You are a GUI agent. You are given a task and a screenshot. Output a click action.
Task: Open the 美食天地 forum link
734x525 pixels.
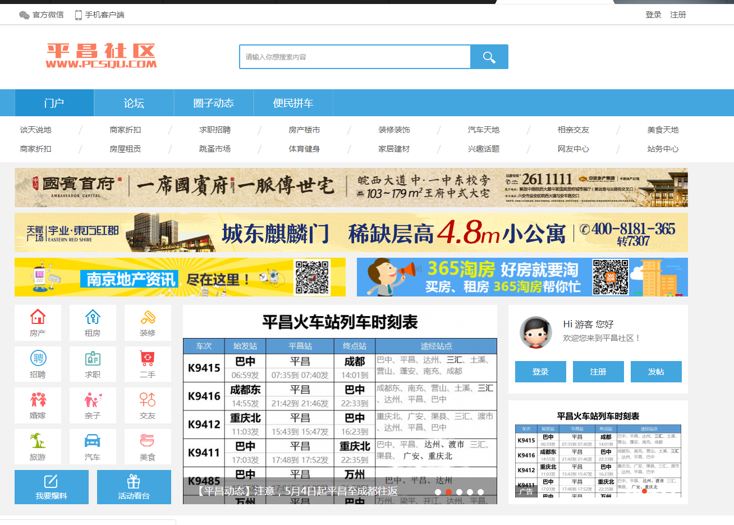point(663,130)
